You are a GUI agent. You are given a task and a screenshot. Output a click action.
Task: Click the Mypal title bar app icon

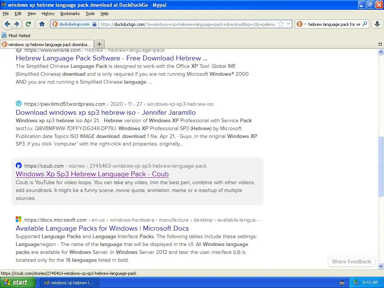(x=3, y=4)
